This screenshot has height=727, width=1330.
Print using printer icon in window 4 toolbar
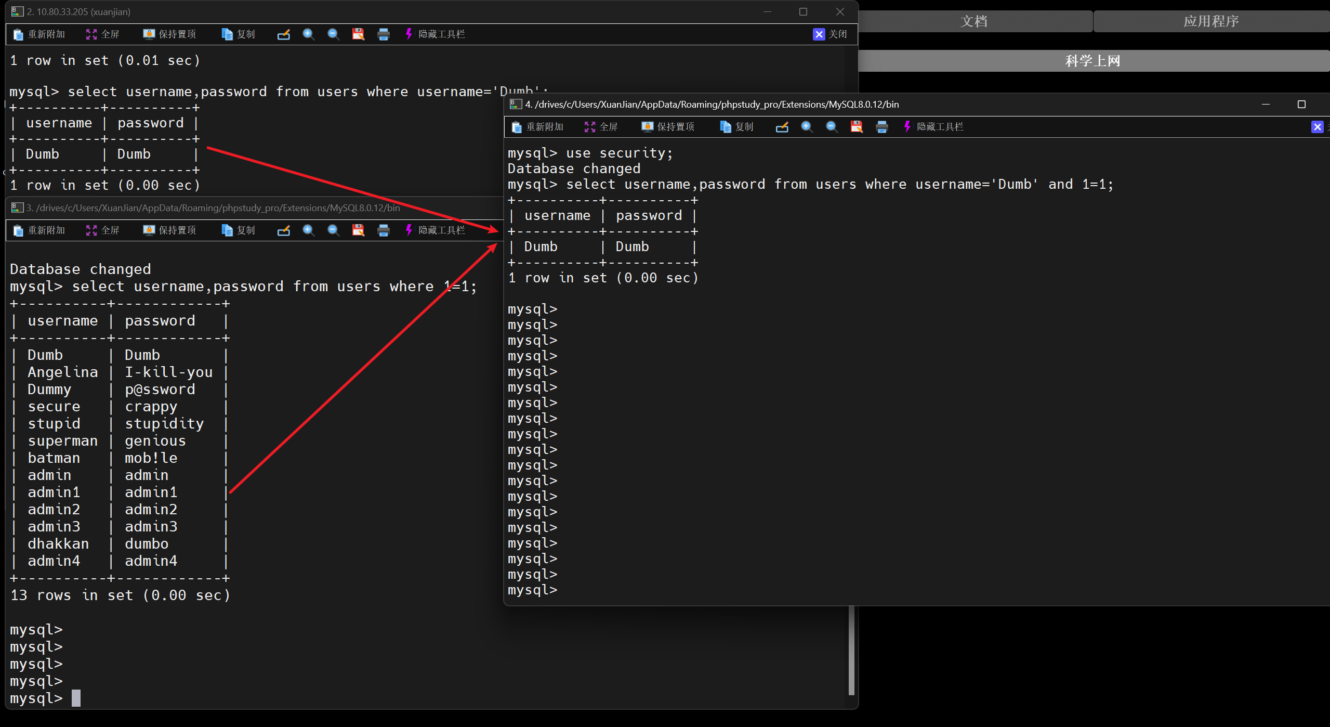[881, 127]
